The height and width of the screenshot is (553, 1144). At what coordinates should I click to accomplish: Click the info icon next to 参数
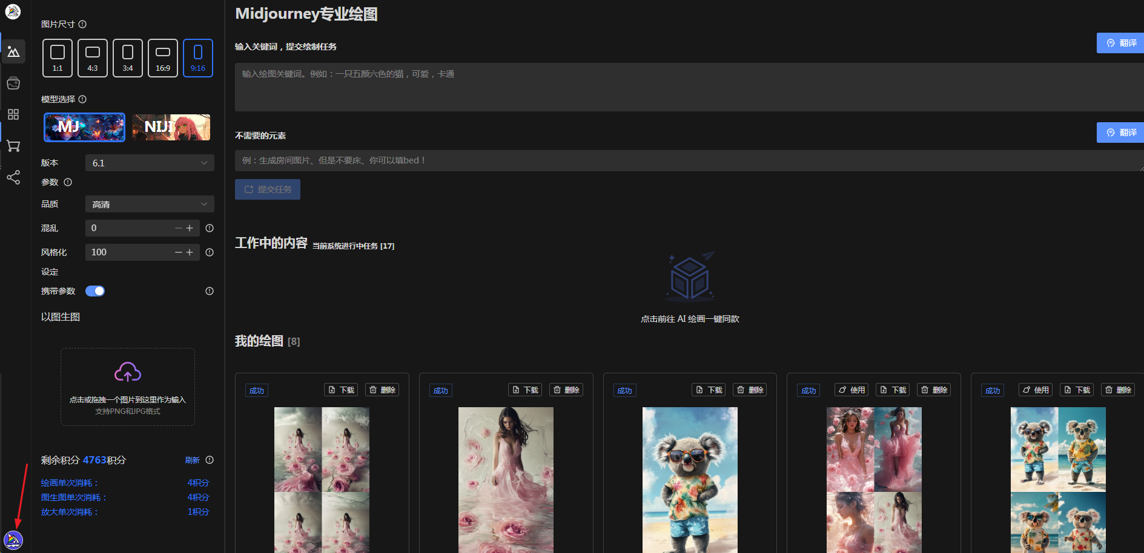(68, 182)
